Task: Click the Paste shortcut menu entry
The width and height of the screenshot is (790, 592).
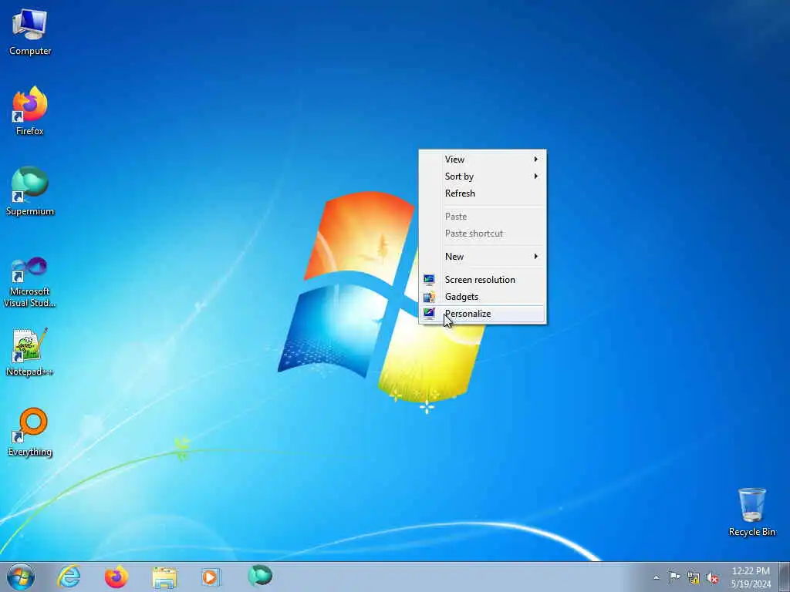Action: point(483,233)
